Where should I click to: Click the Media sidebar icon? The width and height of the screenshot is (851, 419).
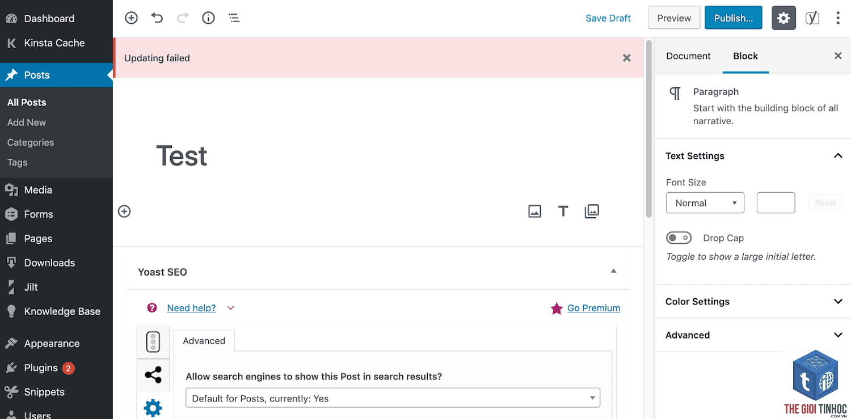[x=11, y=190]
